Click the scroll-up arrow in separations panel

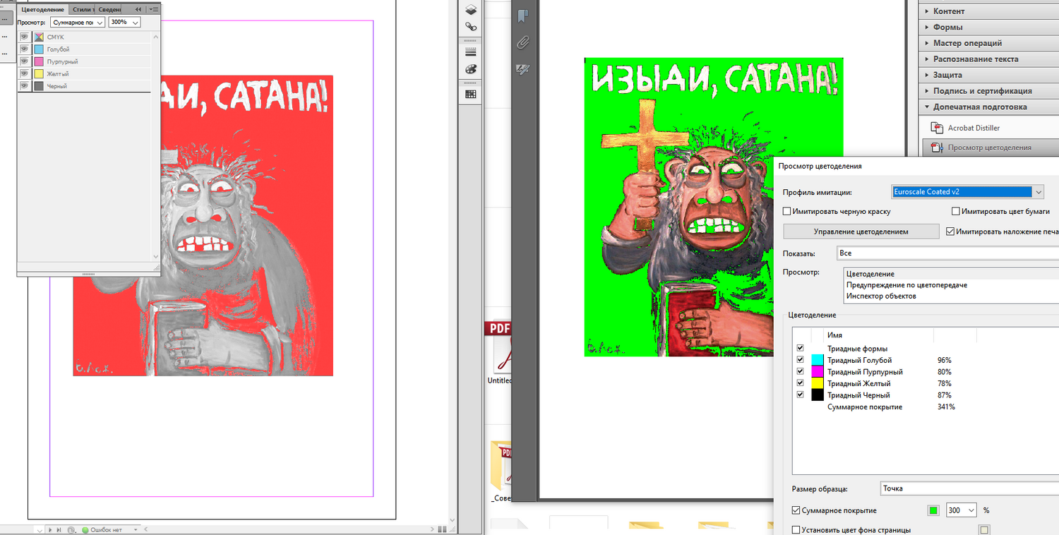(156, 35)
